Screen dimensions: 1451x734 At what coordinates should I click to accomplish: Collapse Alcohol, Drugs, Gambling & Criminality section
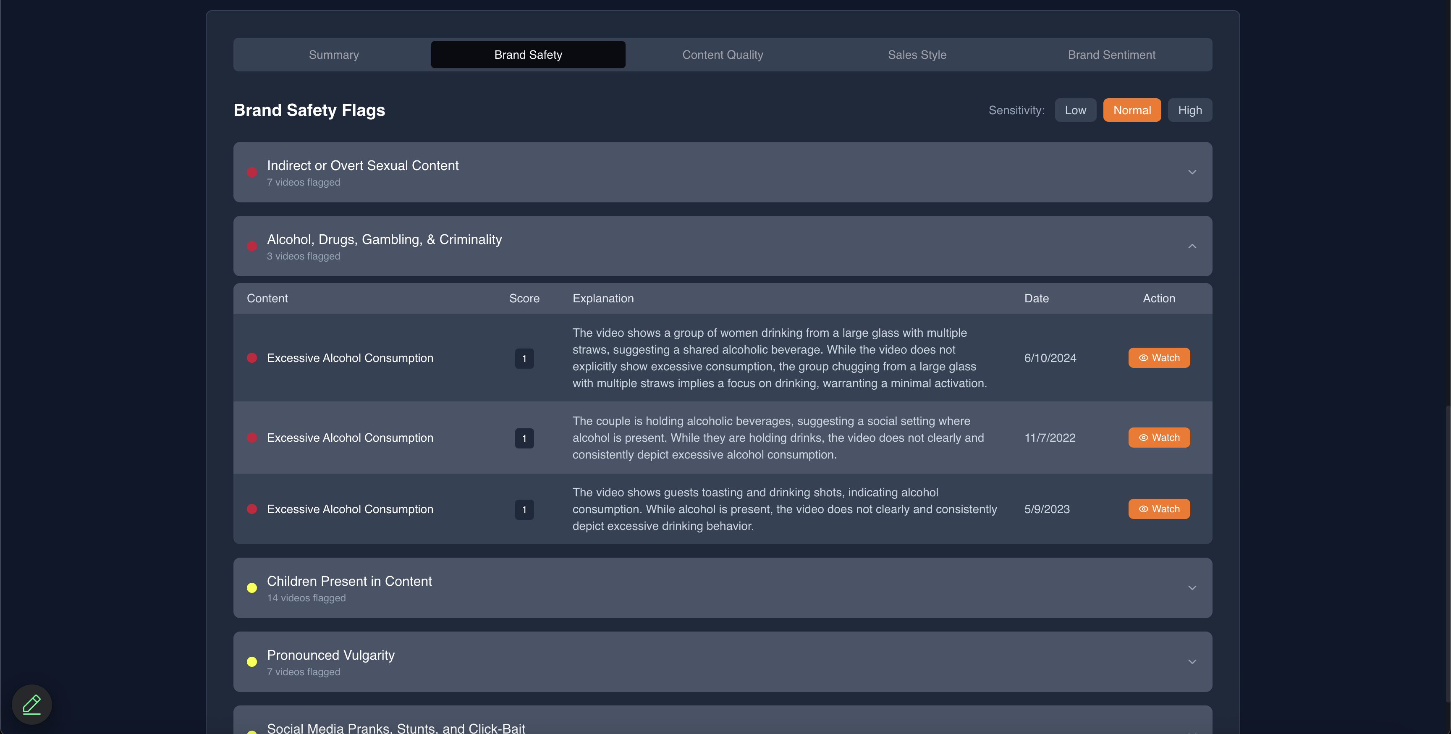(x=1192, y=246)
